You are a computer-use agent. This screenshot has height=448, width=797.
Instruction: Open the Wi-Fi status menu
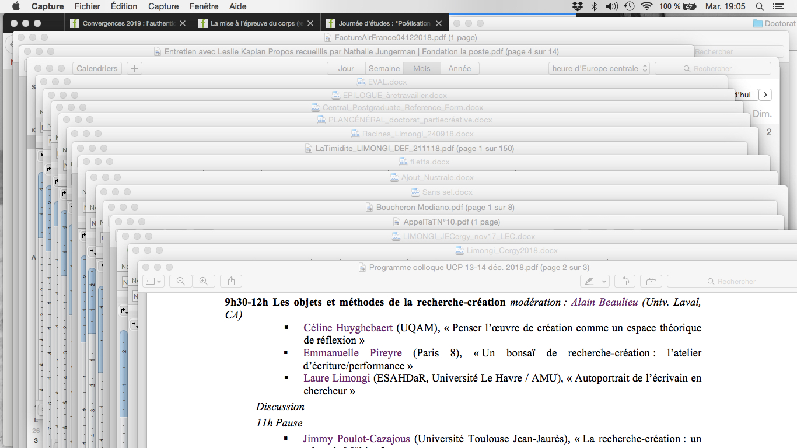tap(646, 6)
